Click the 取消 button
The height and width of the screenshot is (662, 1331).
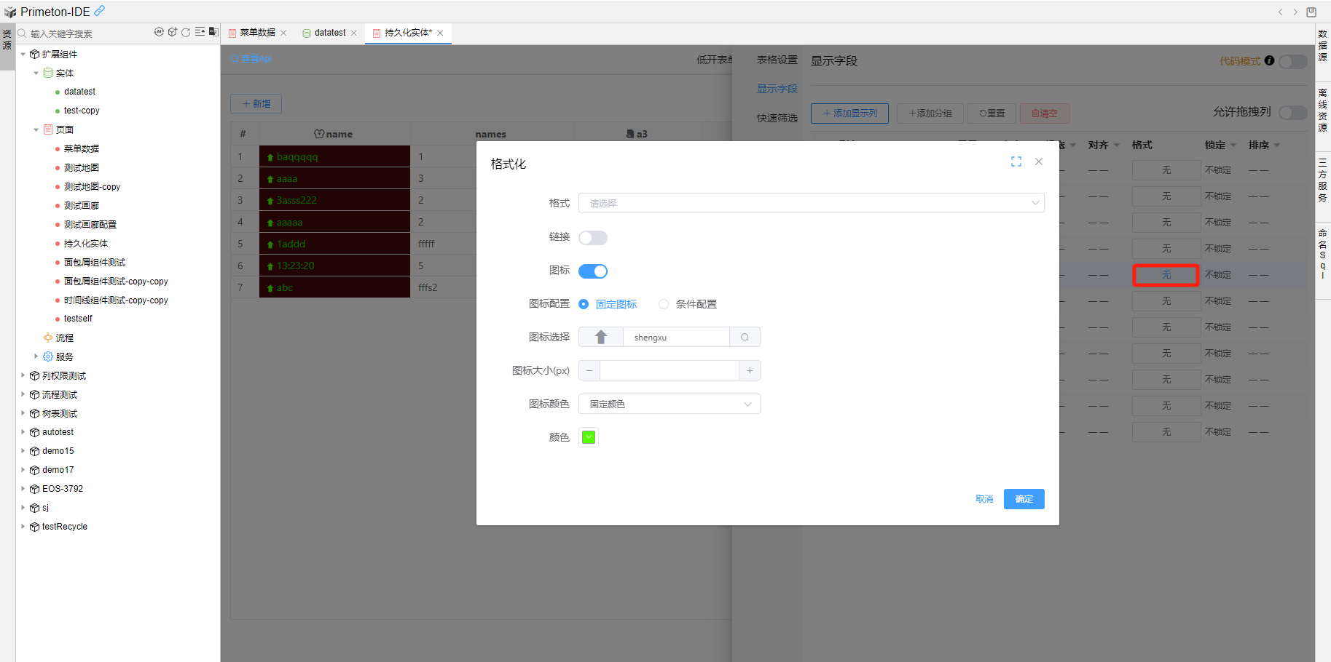pos(983,499)
